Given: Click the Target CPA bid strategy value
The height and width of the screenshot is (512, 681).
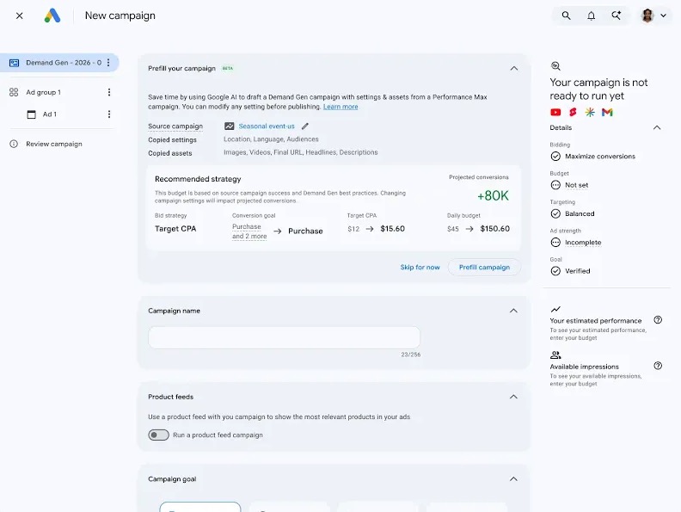Looking at the screenshot, I should [x=175, y=229].
